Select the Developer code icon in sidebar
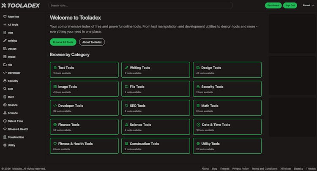Image resolution: width=317 pixels, height=171 pixels. pos(5,73)
